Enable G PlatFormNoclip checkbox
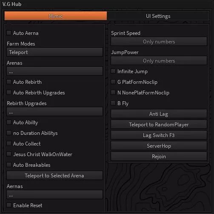 (113, 82)
